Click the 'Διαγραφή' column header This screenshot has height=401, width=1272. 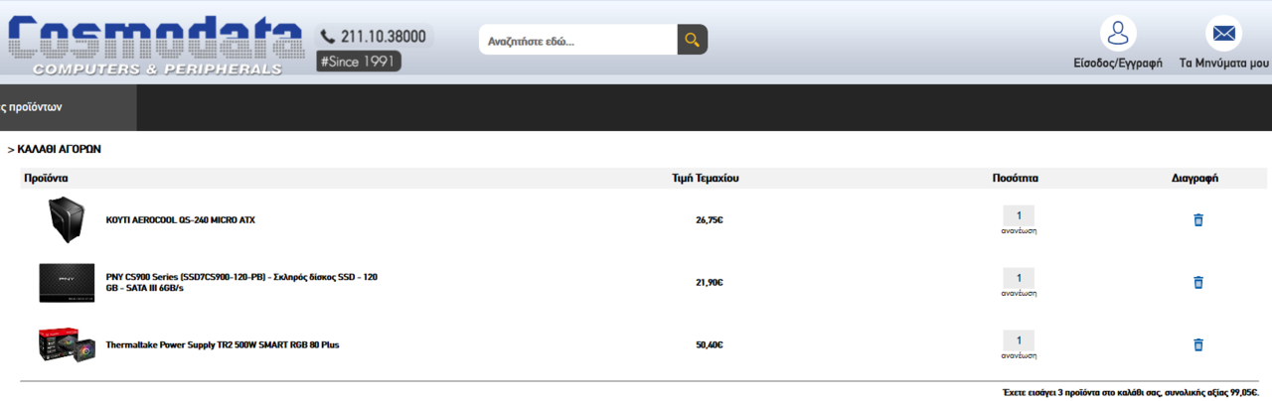coord(1195,179)
